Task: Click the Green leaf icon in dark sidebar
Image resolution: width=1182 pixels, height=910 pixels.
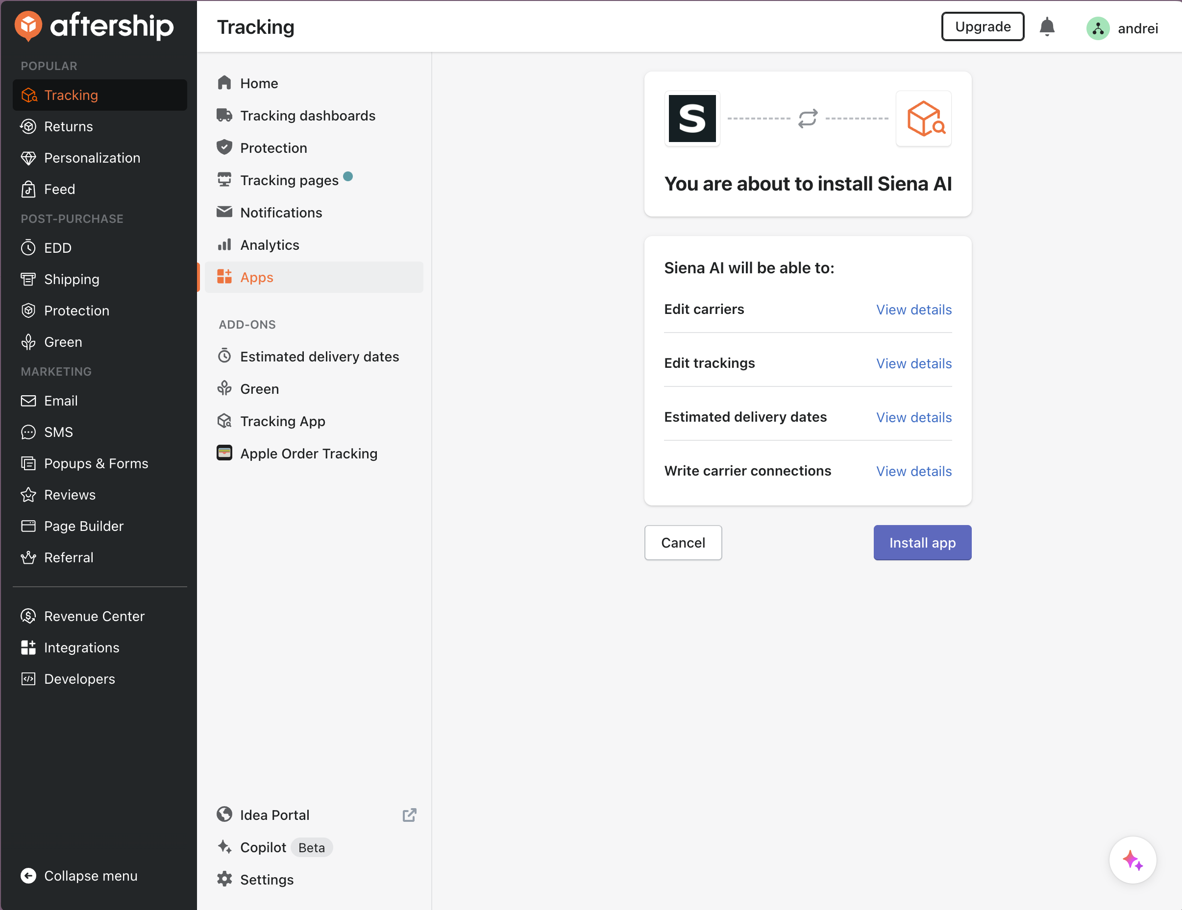Action: 28,342
